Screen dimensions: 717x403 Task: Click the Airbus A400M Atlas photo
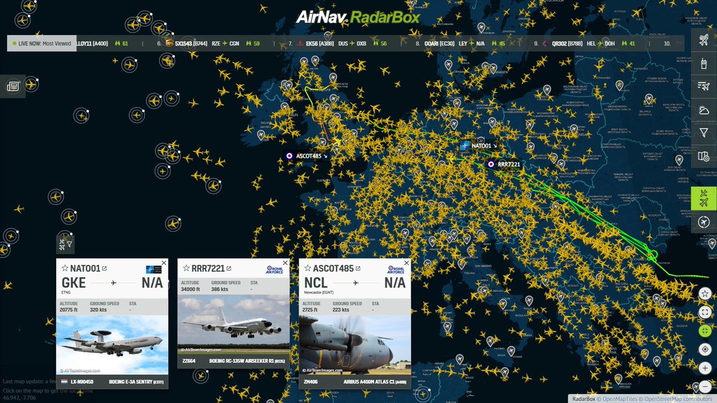pos(355,345)
